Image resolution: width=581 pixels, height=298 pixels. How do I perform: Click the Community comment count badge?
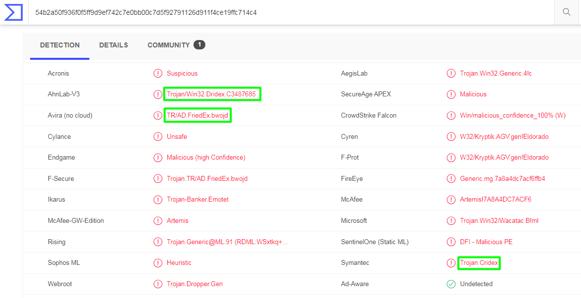click(199, 45)
